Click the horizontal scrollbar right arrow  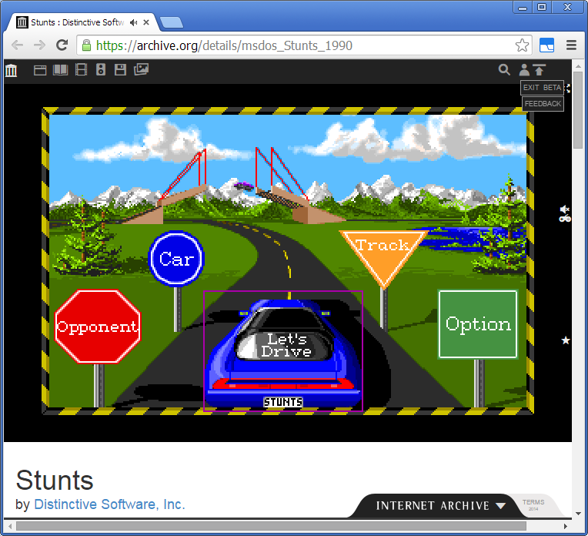point(566,526)
